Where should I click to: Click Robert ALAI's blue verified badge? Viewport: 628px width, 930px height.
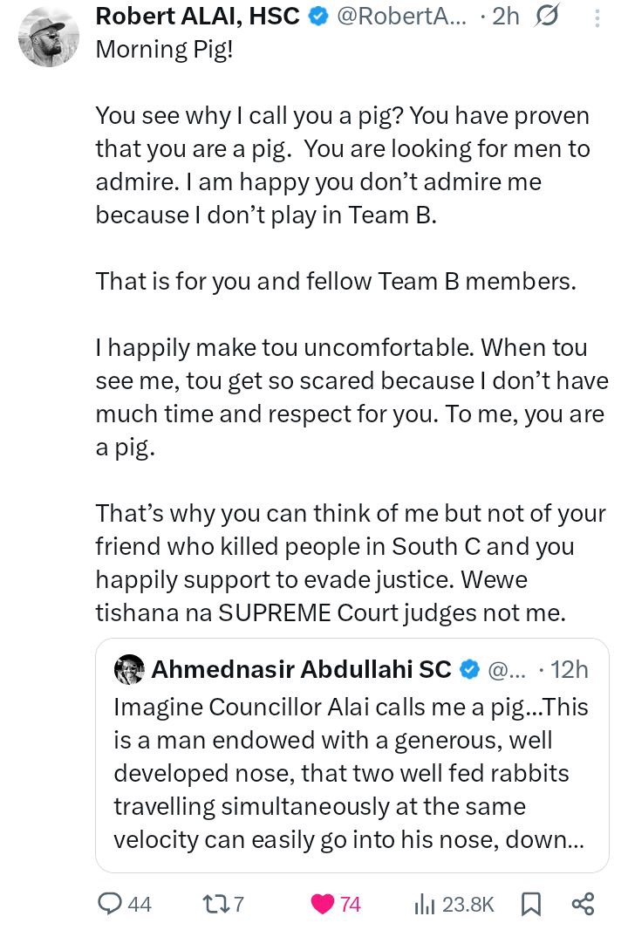(318, 16)
